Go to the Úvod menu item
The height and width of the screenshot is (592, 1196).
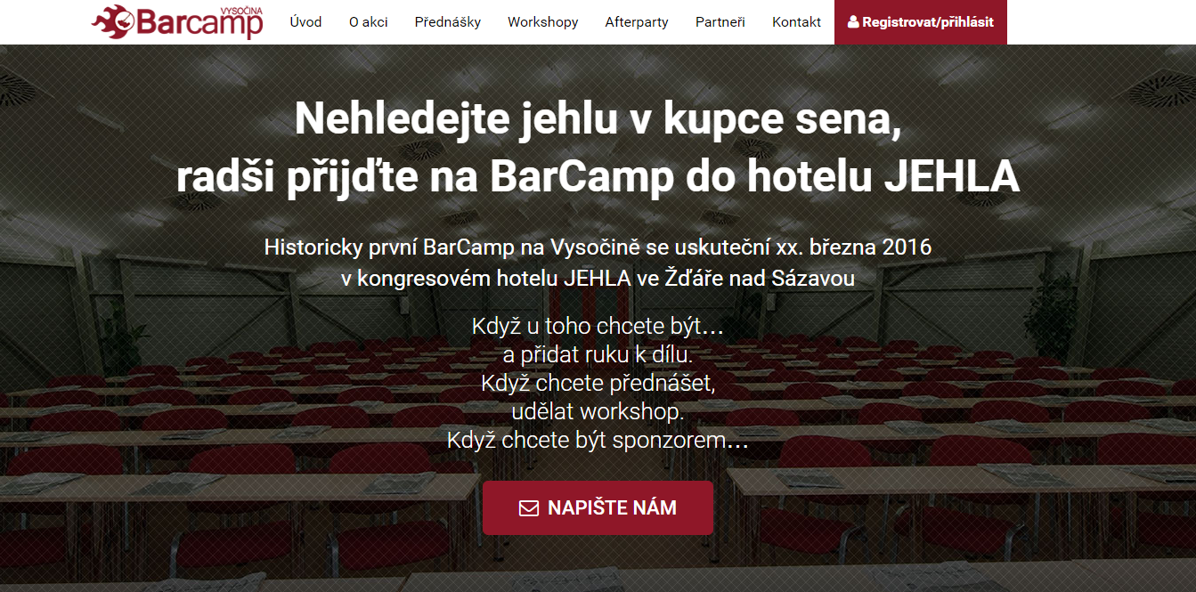click(306, 22)
